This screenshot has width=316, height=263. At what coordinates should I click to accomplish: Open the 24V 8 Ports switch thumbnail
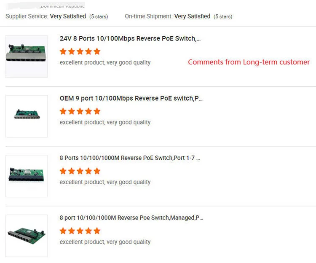(27, 56)
